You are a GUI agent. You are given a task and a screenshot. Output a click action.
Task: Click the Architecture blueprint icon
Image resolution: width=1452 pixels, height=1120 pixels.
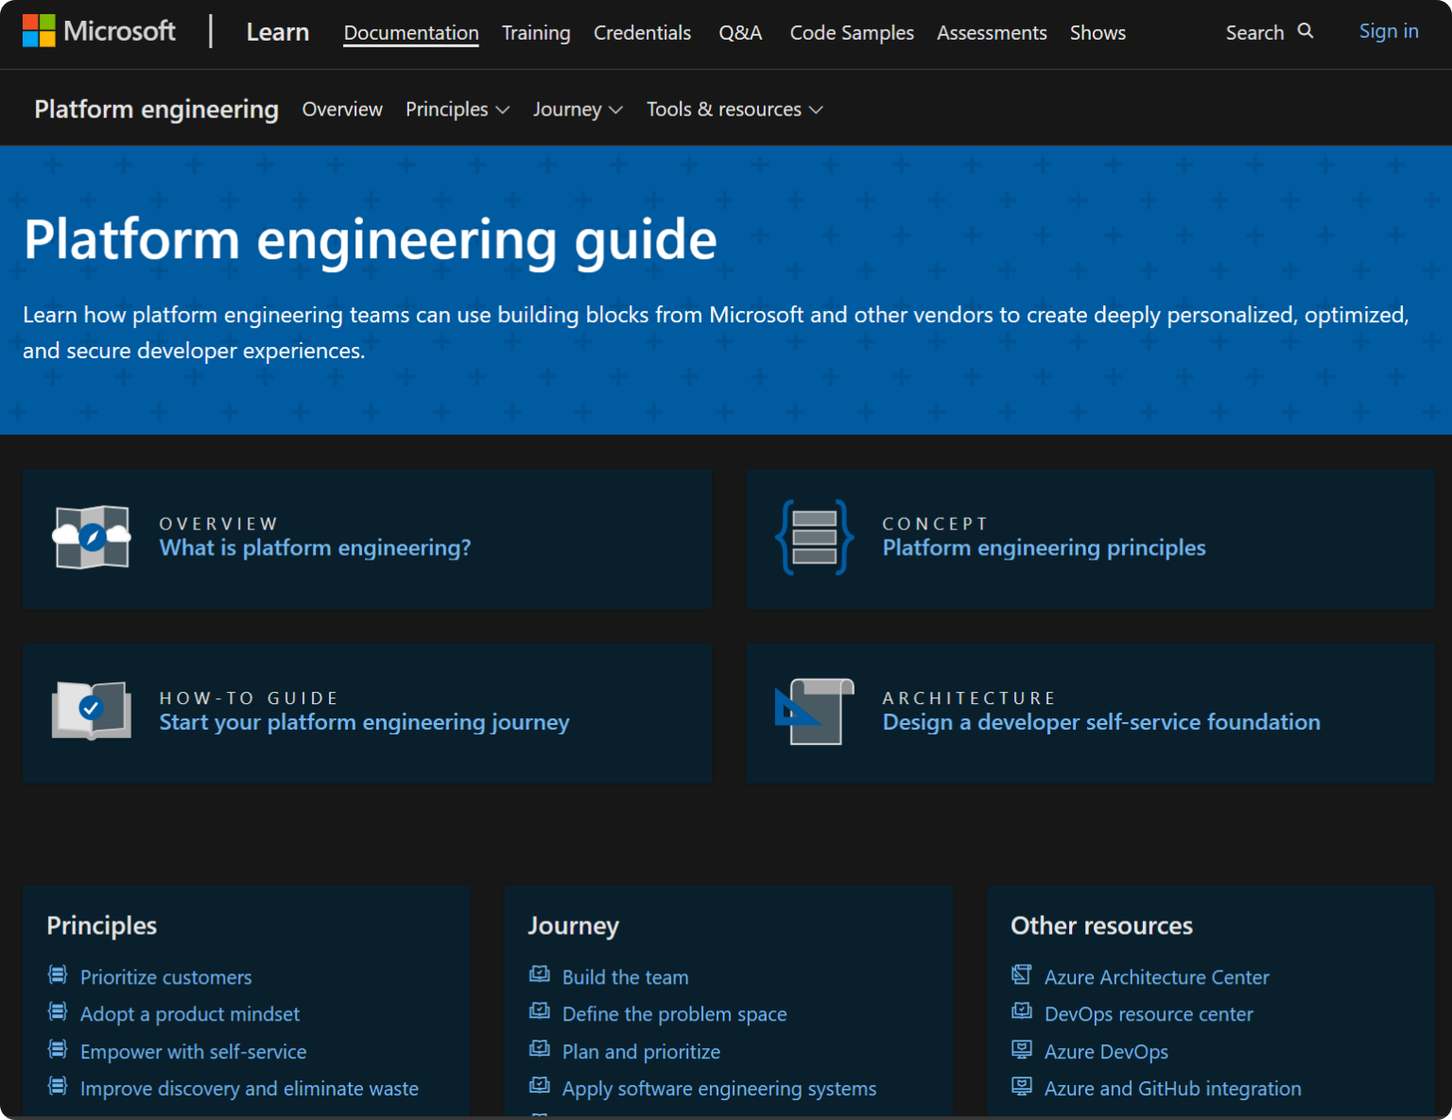tap(814, 712)
